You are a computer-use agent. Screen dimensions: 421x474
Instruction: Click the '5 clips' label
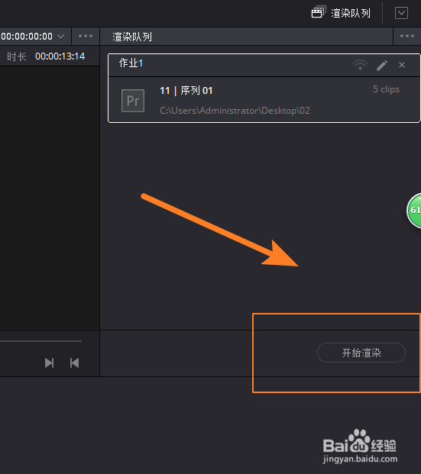pyautogui.click(x=386, y=89)
